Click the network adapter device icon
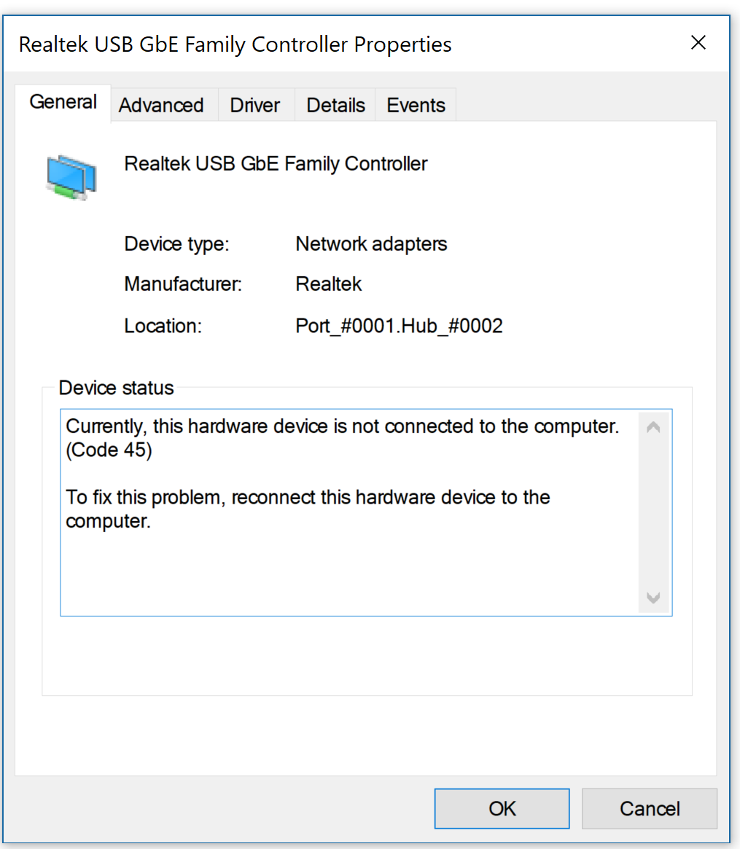 71,178
